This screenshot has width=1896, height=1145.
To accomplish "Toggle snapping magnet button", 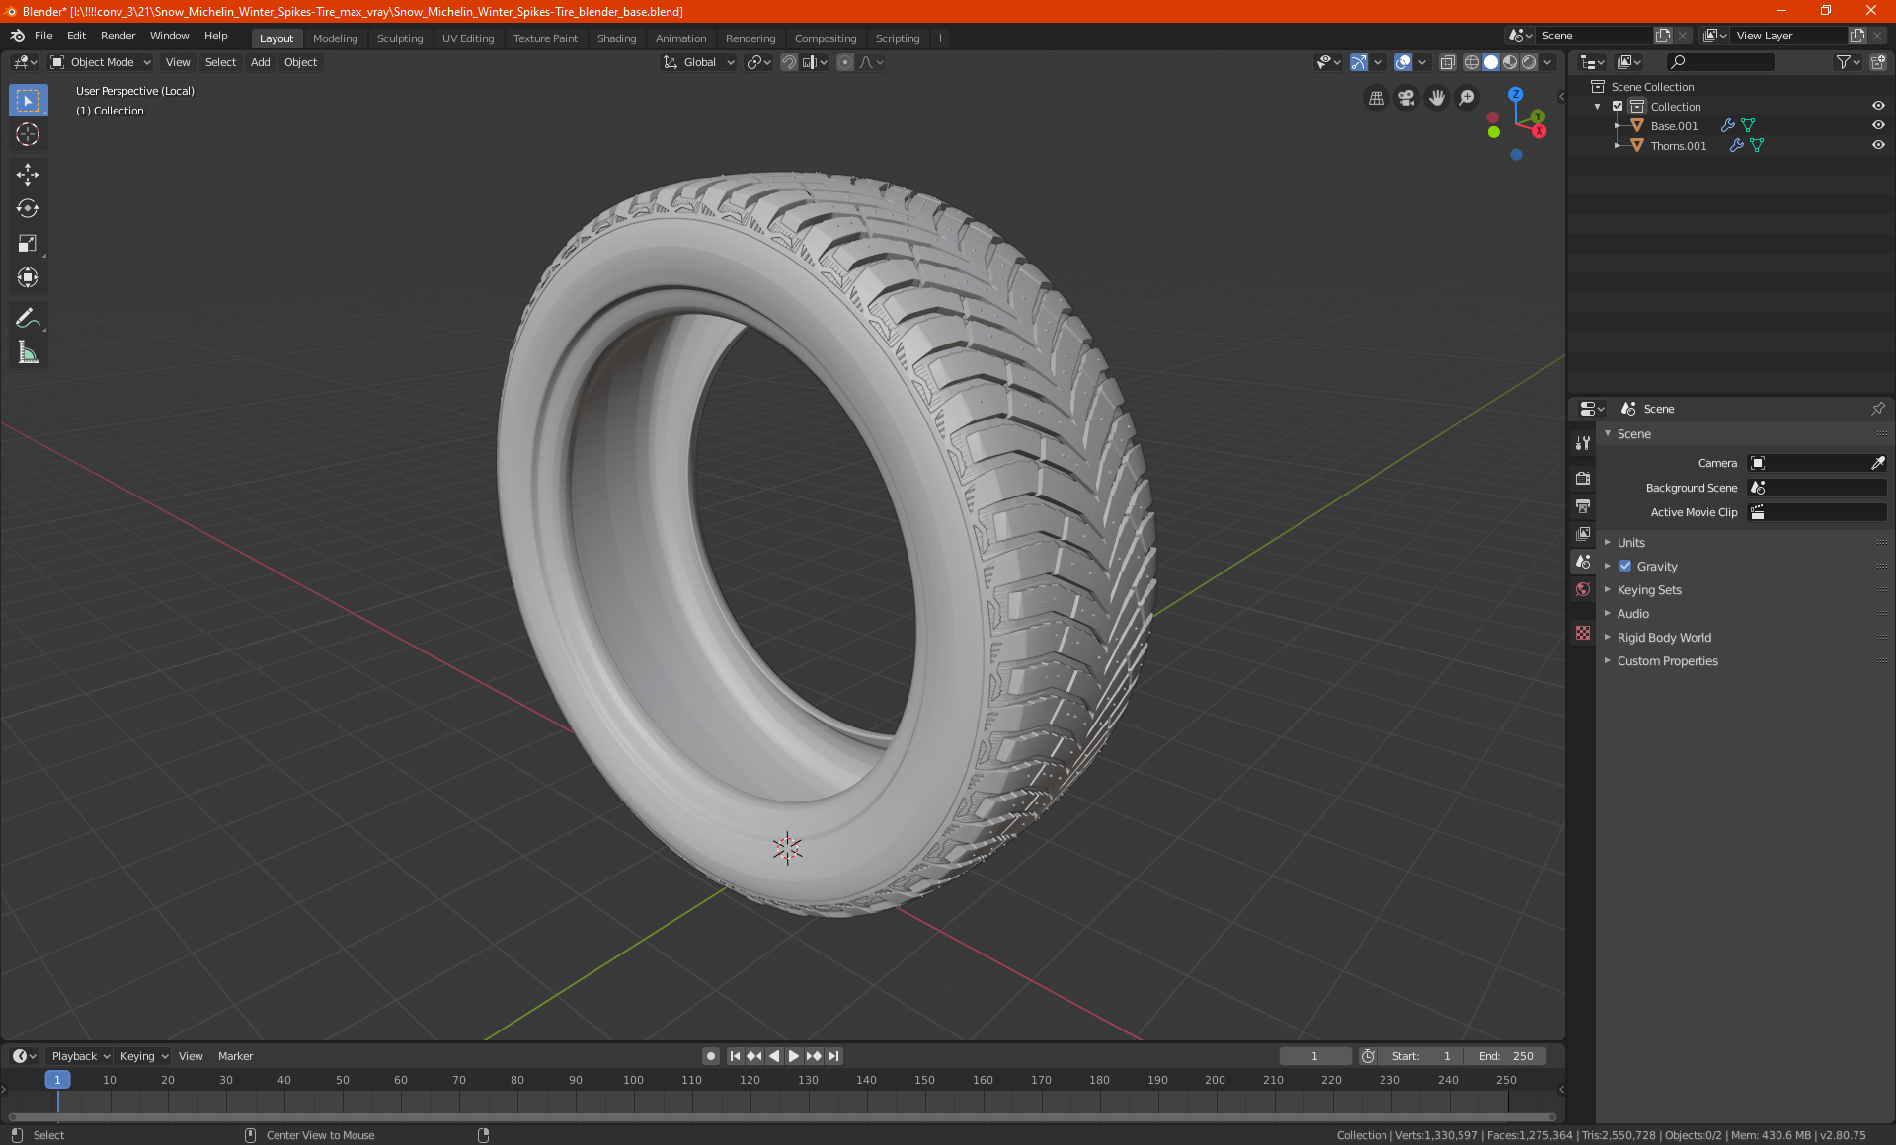I will [x=789, y=62].
